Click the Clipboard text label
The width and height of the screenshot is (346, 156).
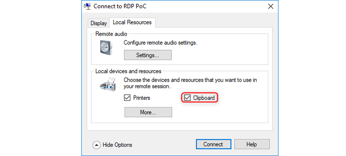pyautogui.click(x=204, y=98)
